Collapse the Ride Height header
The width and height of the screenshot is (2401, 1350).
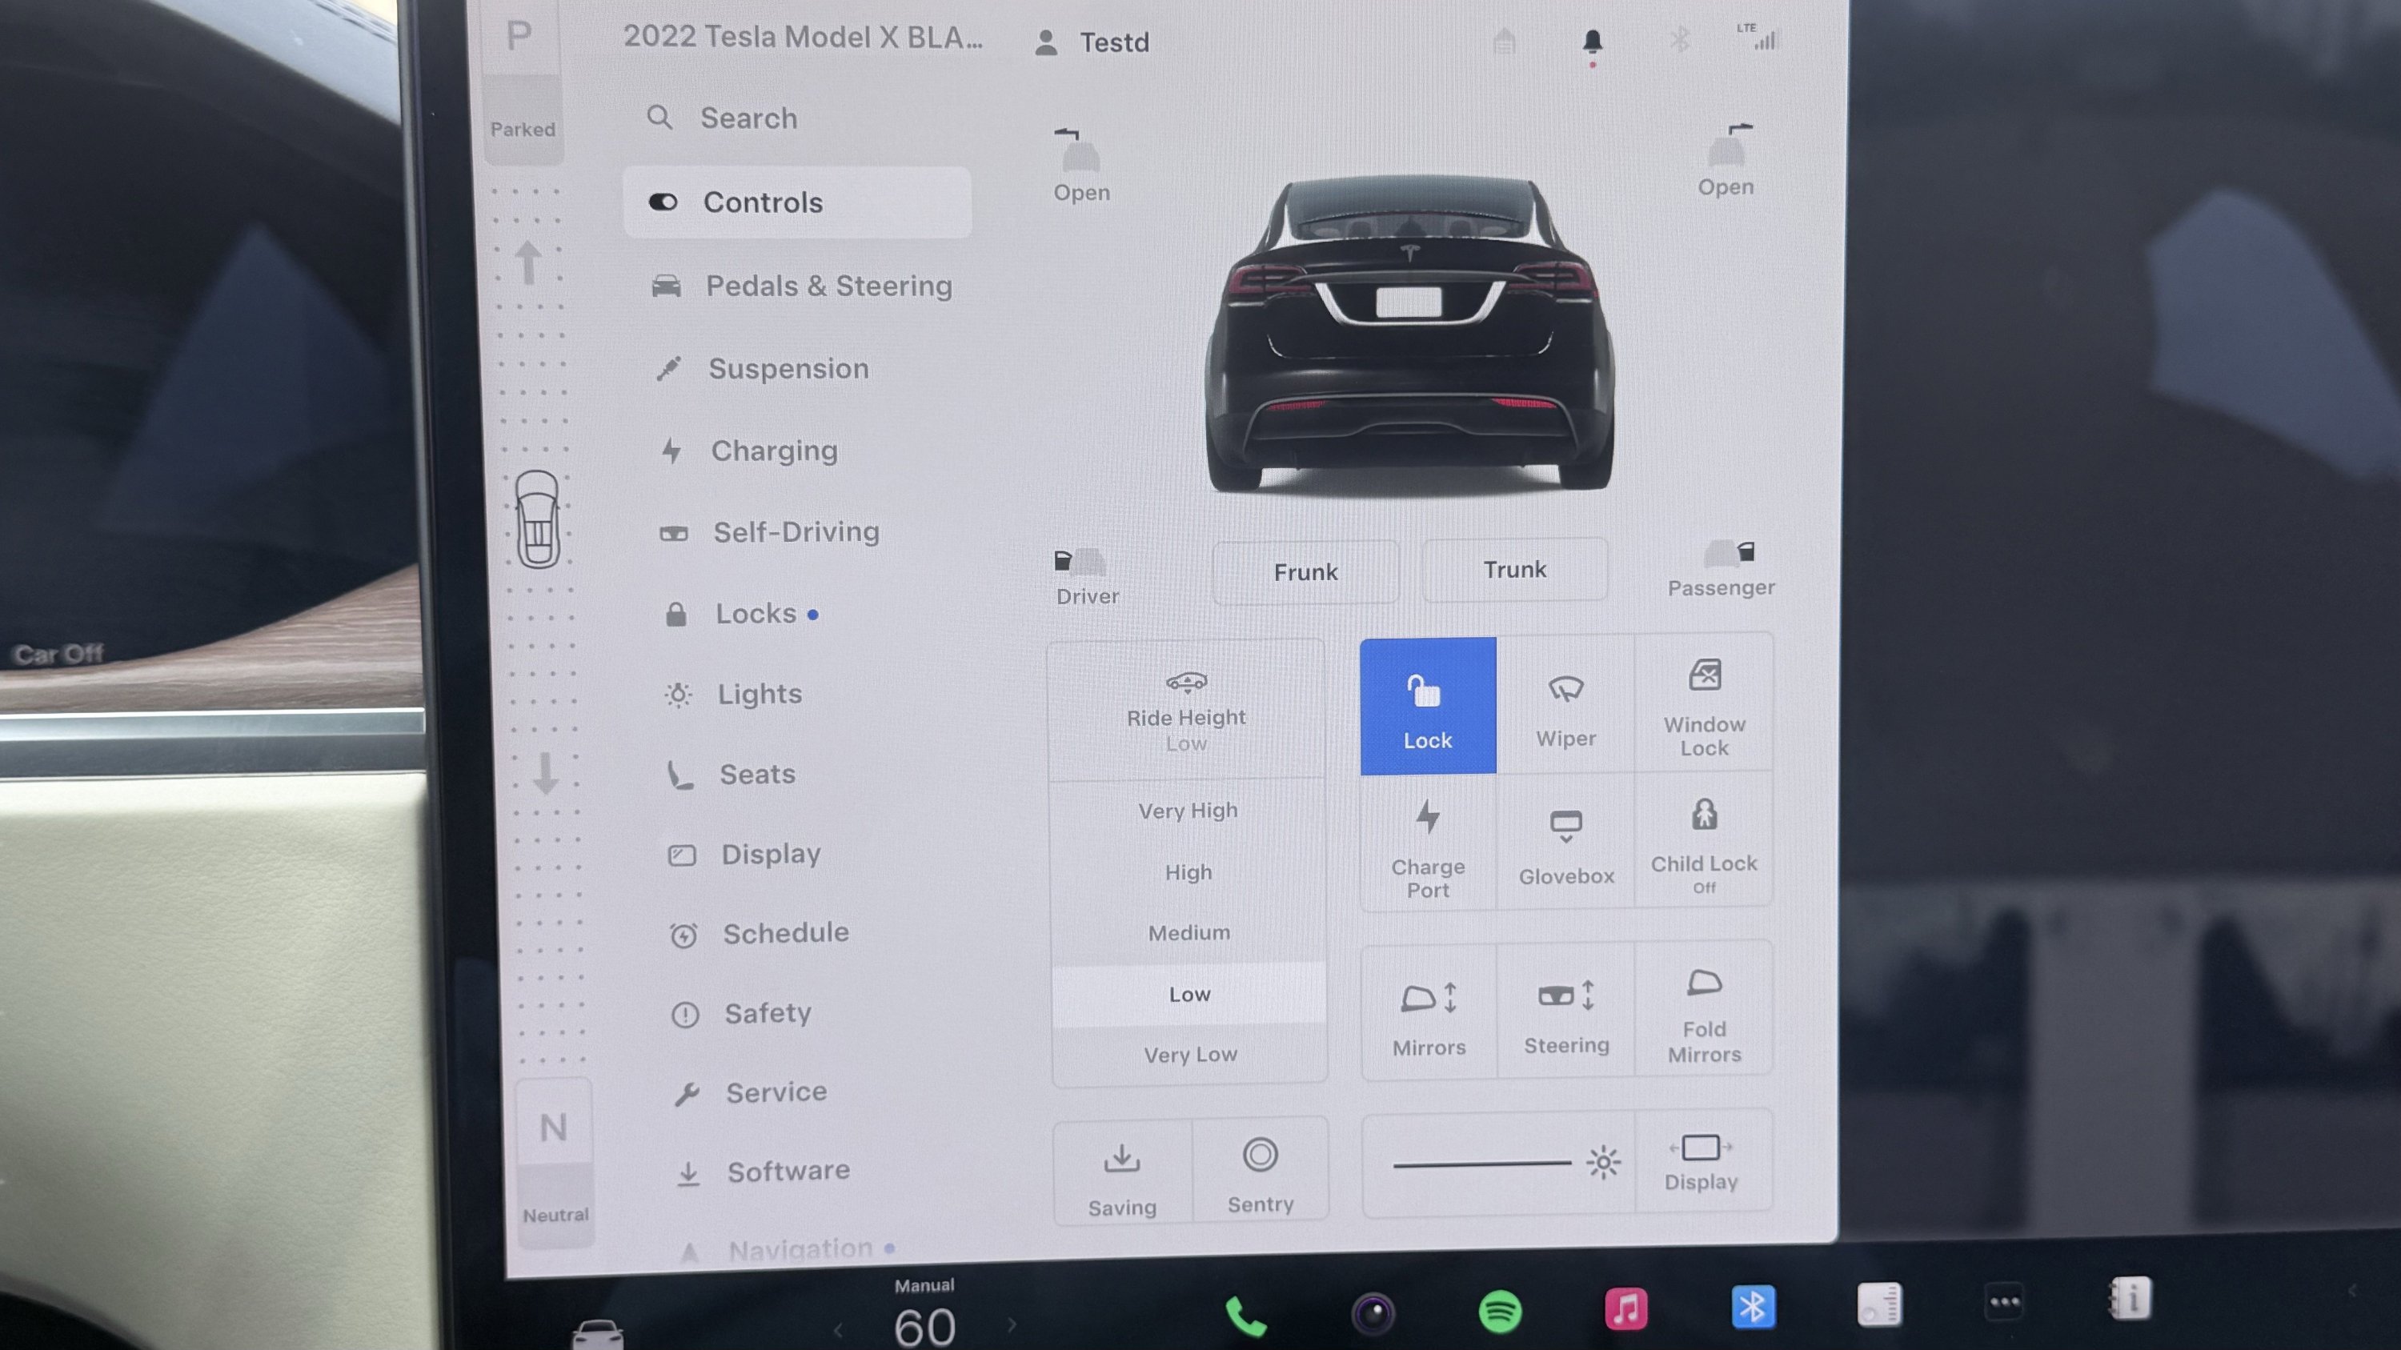(x=1185, y=710)
